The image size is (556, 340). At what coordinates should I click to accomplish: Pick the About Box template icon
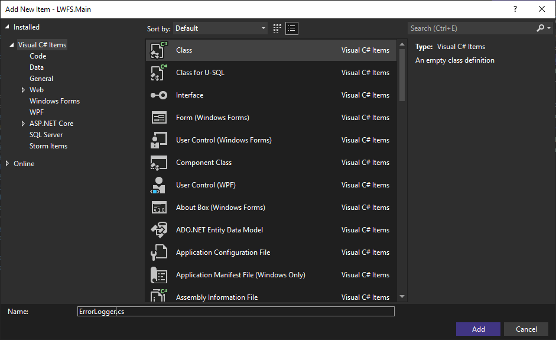159,208
